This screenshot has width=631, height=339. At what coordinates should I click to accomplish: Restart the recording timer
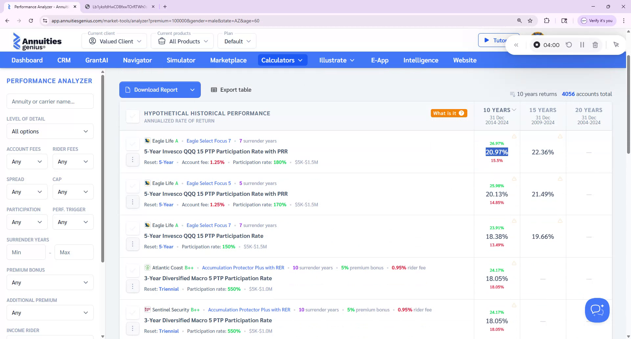[569, 45]
